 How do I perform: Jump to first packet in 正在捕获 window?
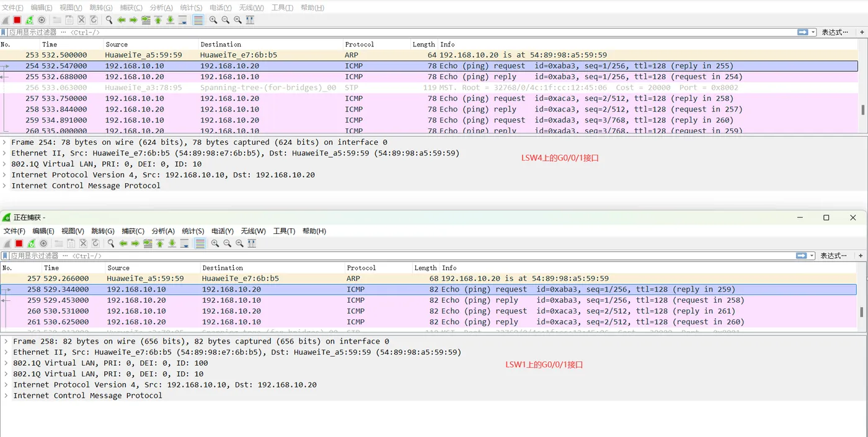[x=160, y=243]
